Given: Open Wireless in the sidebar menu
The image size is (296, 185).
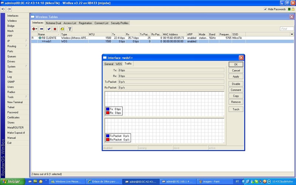Looking at the screenshot, I should click(x=12, y=21).
